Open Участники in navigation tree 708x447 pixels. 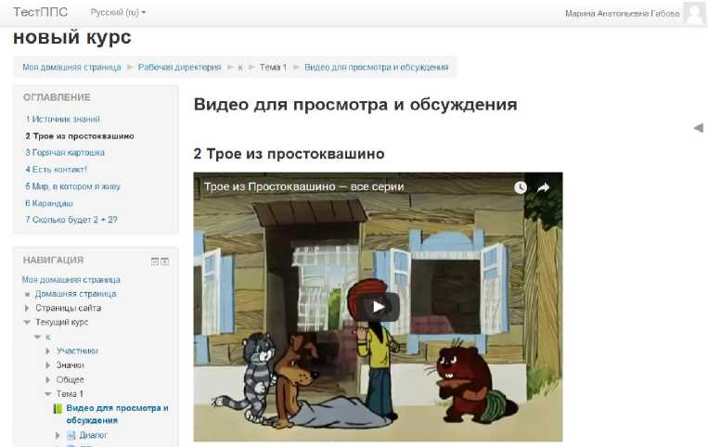77,351
